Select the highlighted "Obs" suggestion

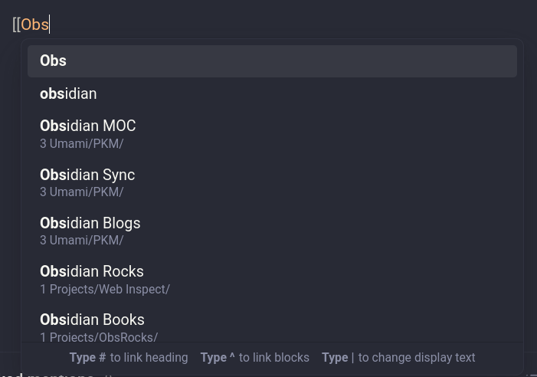tap(272, 61)
